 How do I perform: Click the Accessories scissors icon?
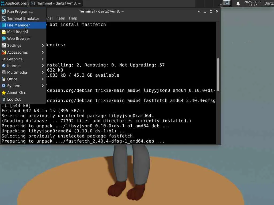[x=4, y=52]
